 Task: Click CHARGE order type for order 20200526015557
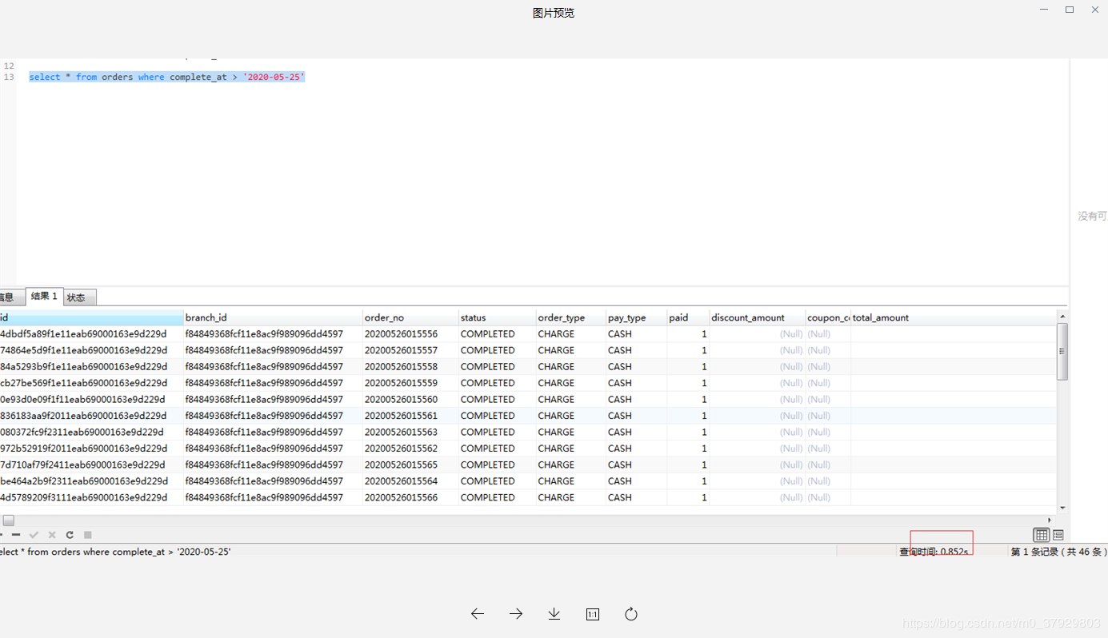coord(556,350)
